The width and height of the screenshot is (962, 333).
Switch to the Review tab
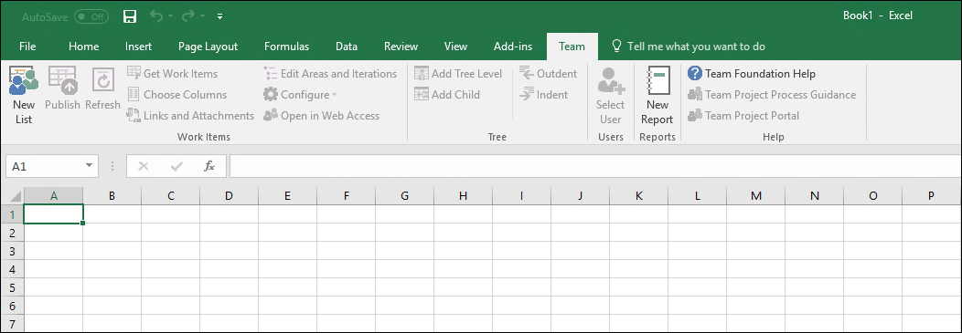401,47
